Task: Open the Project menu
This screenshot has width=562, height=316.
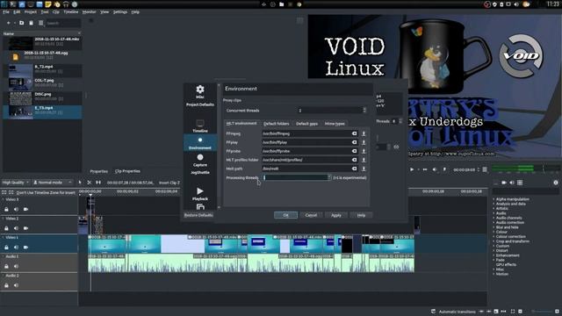Action: tap(31, 11)
